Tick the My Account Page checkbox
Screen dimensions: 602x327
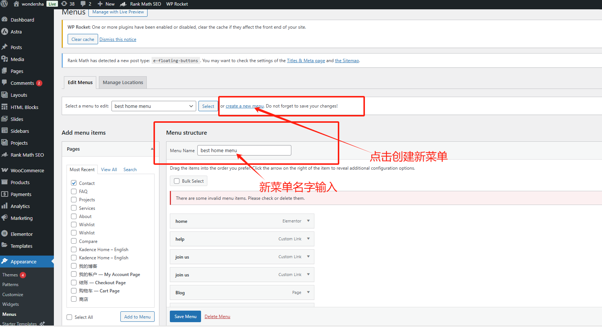point(74,274)
